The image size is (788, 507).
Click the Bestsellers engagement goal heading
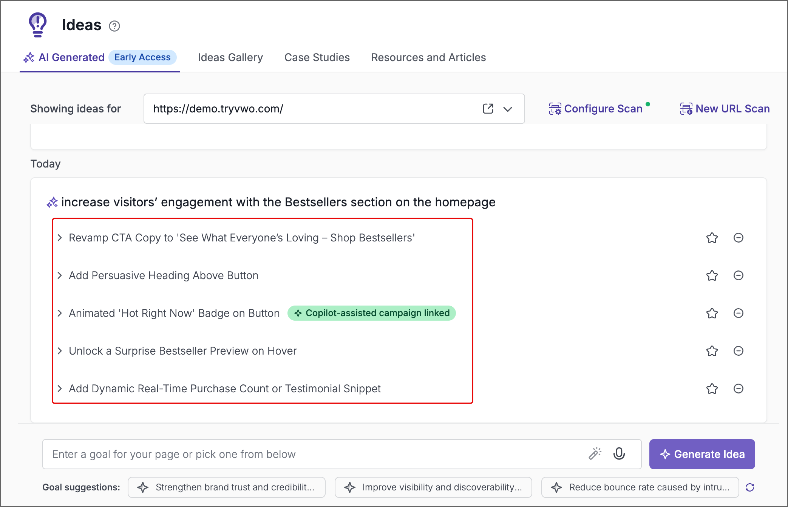(278, 202)
